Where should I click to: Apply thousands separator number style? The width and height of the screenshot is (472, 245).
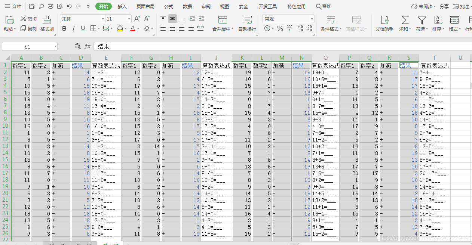[x=289, y=28]
